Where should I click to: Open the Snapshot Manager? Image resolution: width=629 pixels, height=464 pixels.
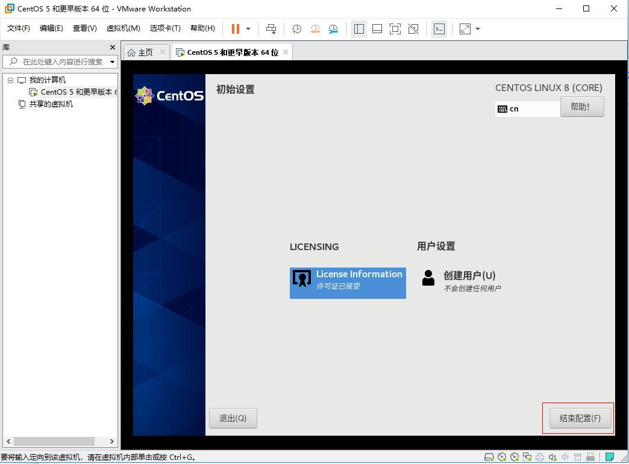333,28
